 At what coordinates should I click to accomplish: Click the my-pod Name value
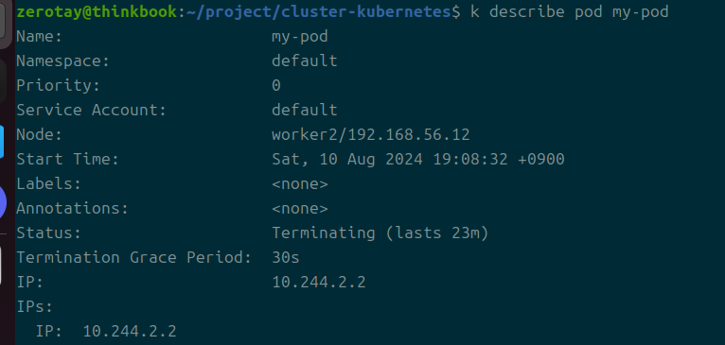coord(300,37)
